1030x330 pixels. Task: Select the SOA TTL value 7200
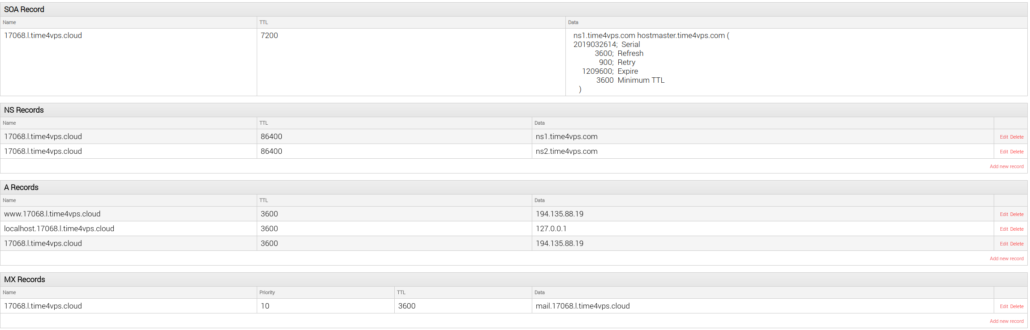click(269, 35)
